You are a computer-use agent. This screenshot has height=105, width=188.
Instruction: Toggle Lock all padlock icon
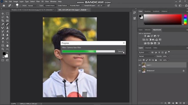click(156, 60)
